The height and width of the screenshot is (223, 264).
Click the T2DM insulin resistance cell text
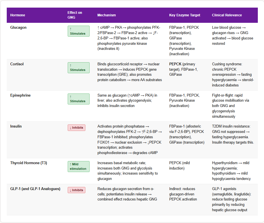[233, 134]
